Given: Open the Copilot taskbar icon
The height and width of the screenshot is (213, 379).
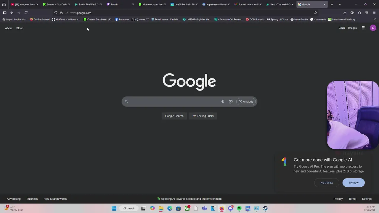Looking at the screenshot, I should 152,208.
